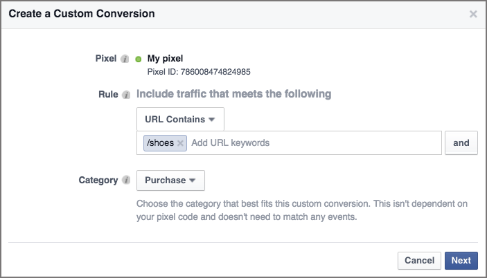The image size is (487, 278).
Task: Click the dialog title Create a Custom Conversion
Action: click(82, 13)
